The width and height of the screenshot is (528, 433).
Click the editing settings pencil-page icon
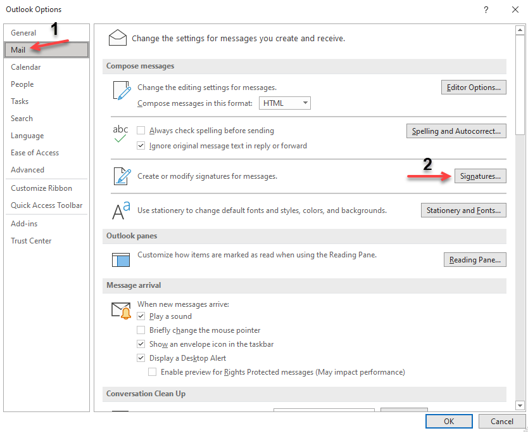[x=122, y=91]
